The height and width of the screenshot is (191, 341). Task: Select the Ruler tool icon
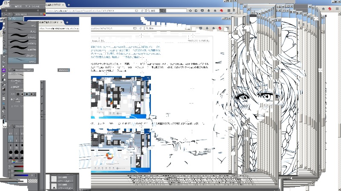(x=4, y=103)
